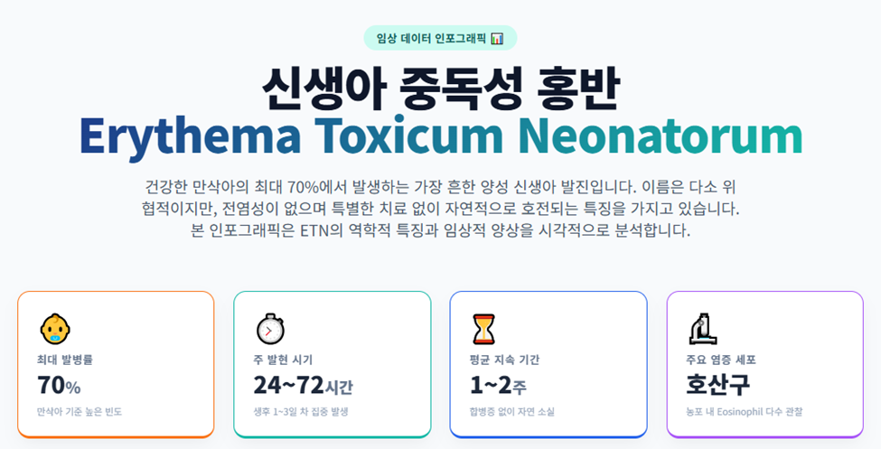
Task: Click the microscope icon
Action: pos(702,330)
